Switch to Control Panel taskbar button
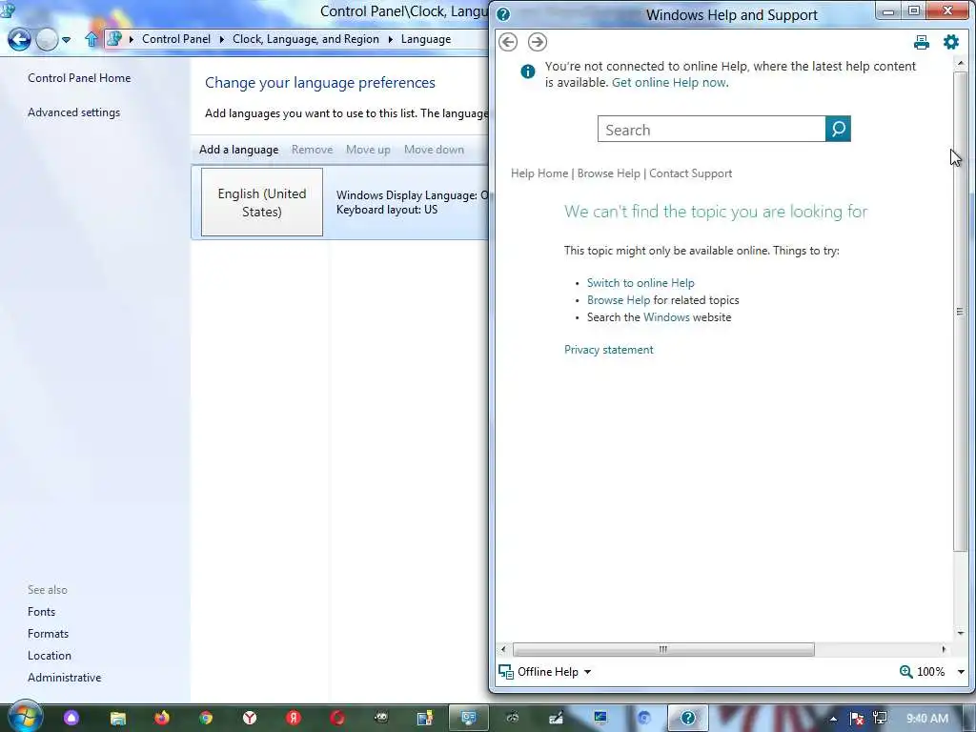Viewport: 976px width, 732px height. (x=469, y=719)
